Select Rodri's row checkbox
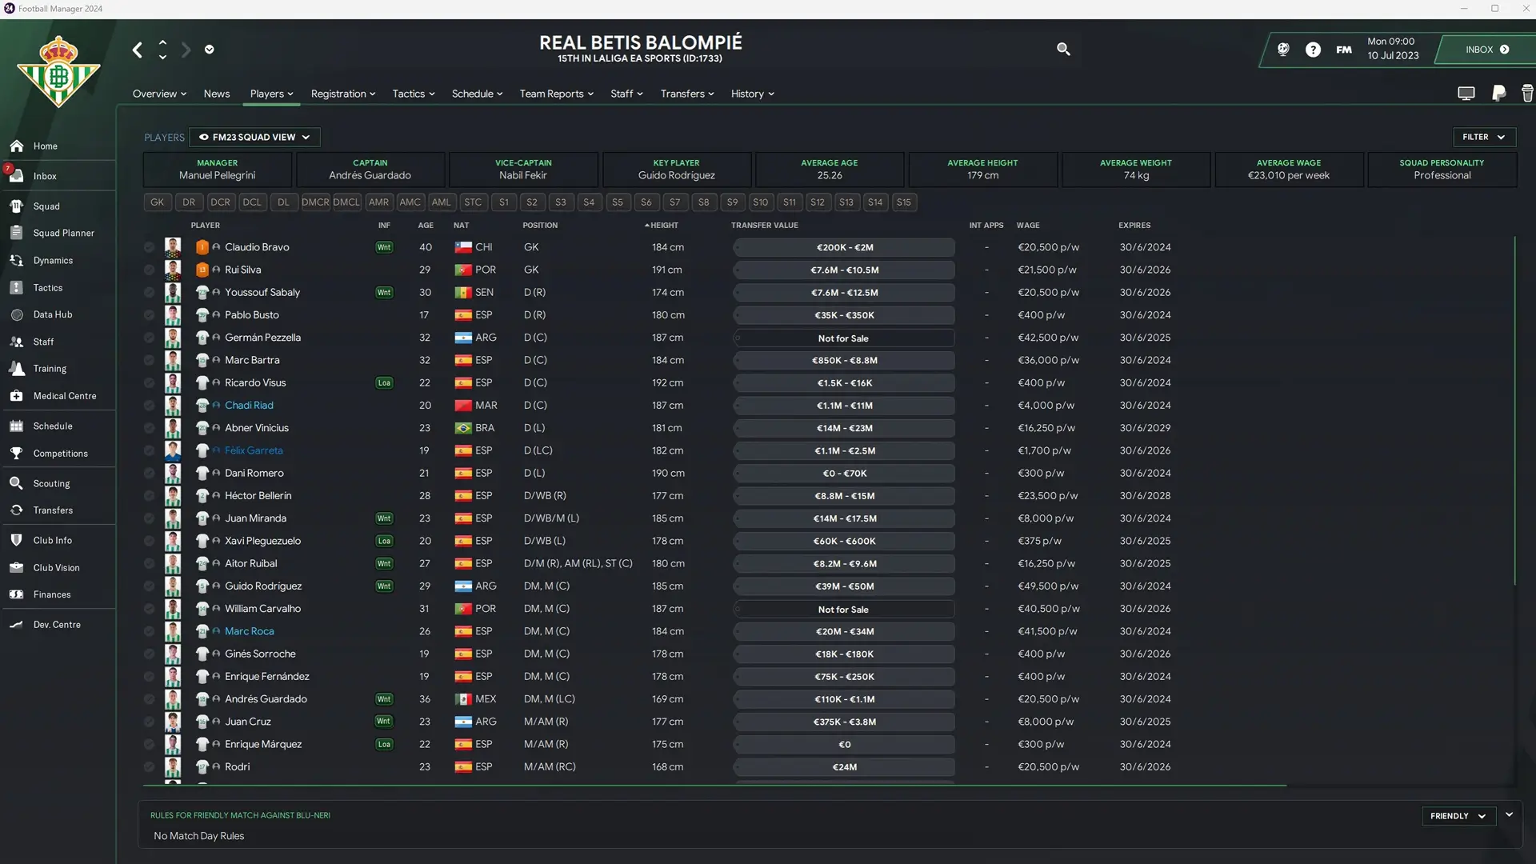The width and height of the screenshot is (1536, 864). coord(149,767)
